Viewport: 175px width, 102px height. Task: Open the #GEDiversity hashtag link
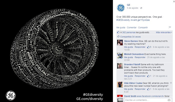(123, 20)
